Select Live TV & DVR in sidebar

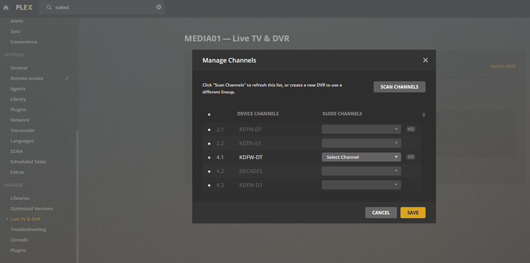tap(25, 219)
